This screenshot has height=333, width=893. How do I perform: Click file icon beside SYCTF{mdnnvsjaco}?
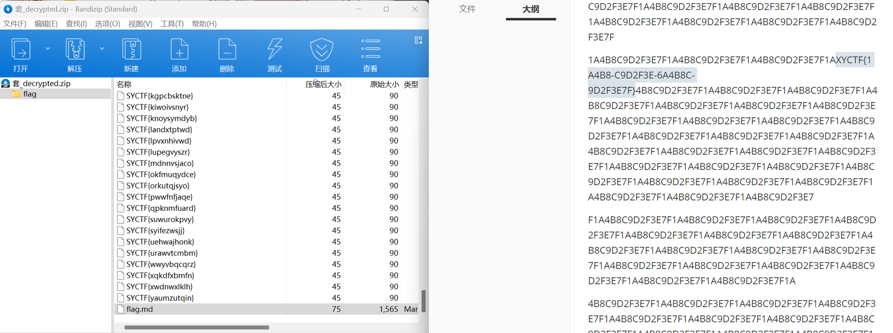click(120, 163)
